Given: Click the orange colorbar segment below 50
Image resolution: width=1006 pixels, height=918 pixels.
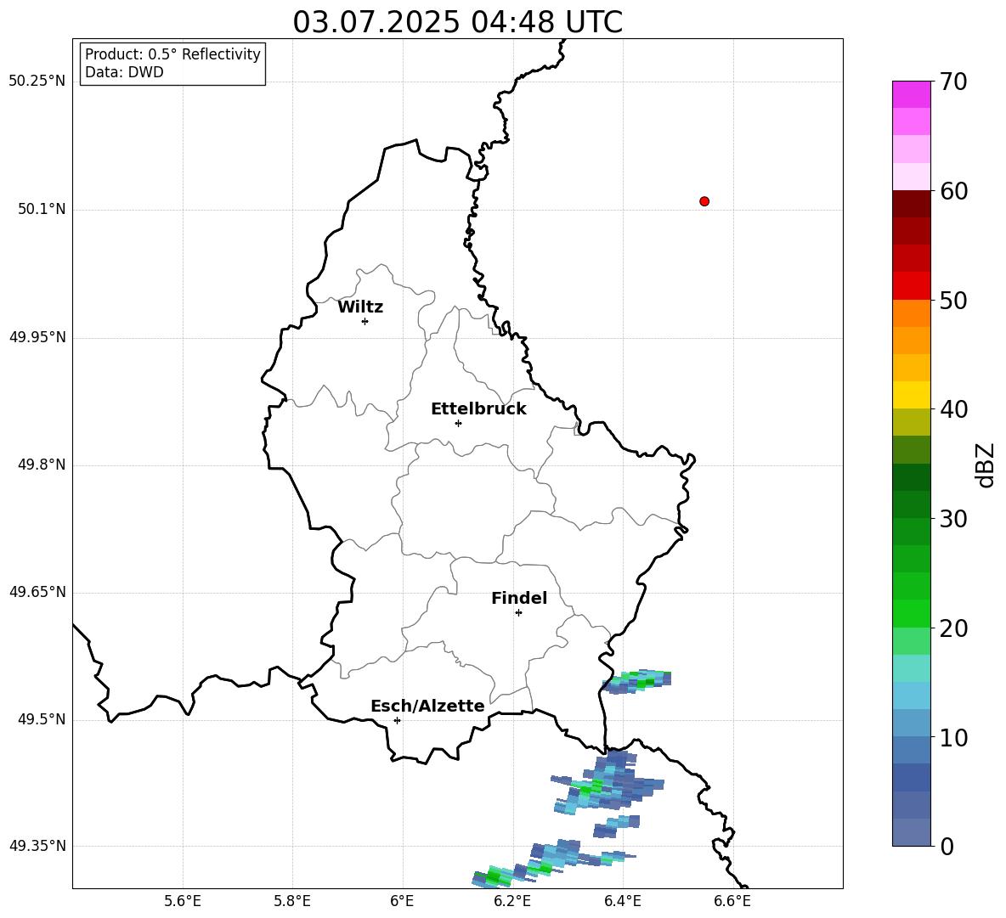Looking at the screenshot, I should tap(911, 313).
